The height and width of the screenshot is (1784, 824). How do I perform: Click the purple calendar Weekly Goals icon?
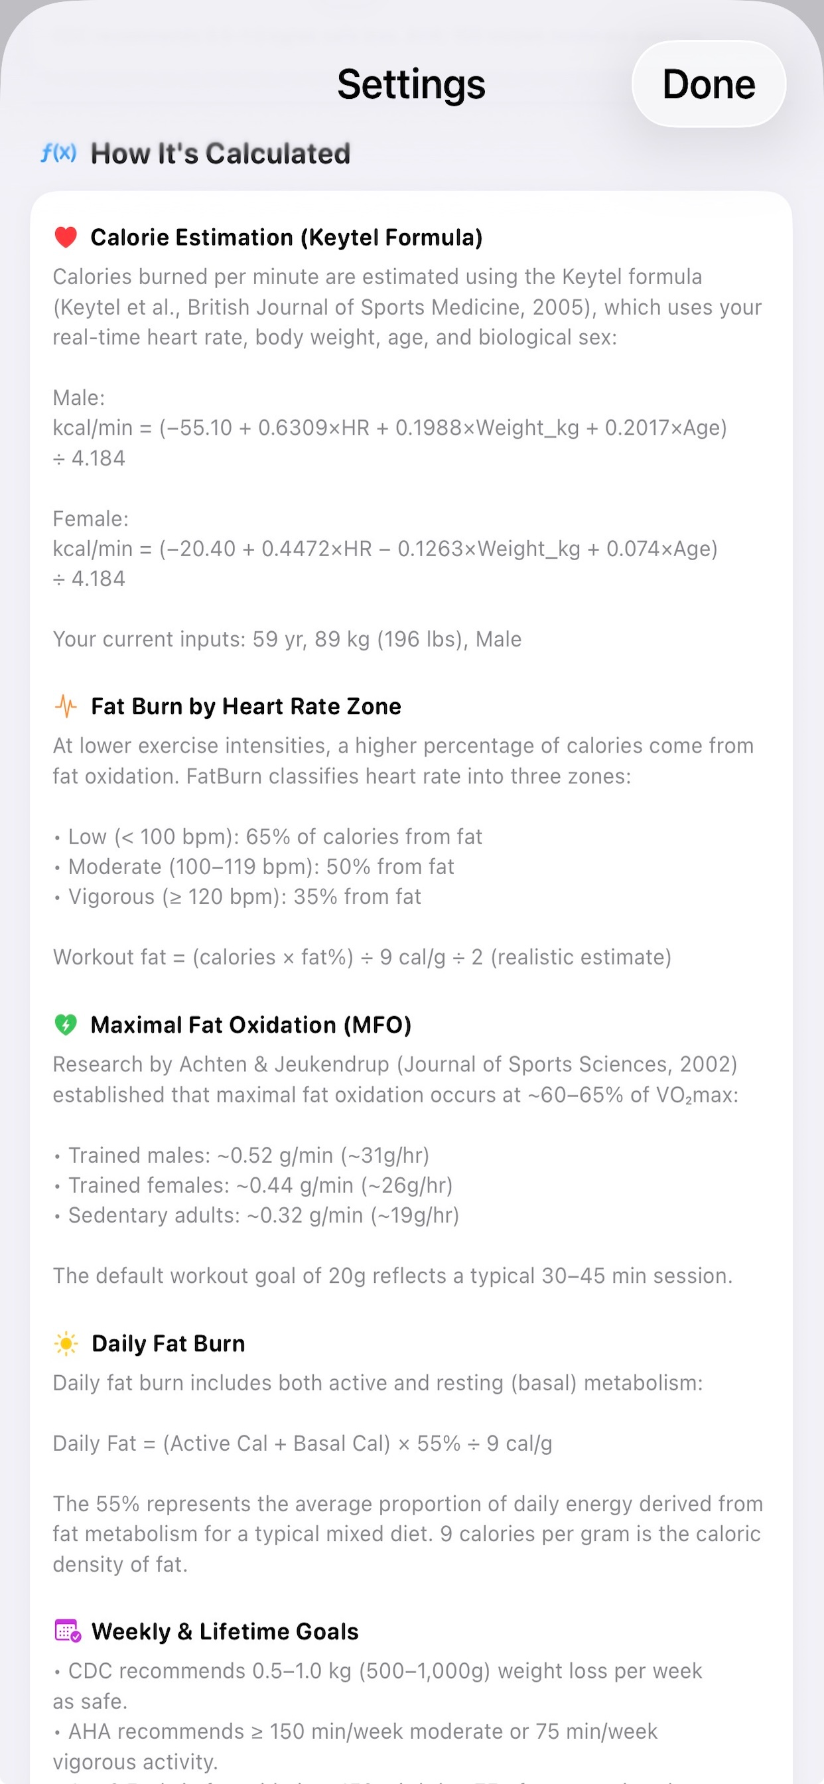pyautogui.click(x=68, y=1631)
